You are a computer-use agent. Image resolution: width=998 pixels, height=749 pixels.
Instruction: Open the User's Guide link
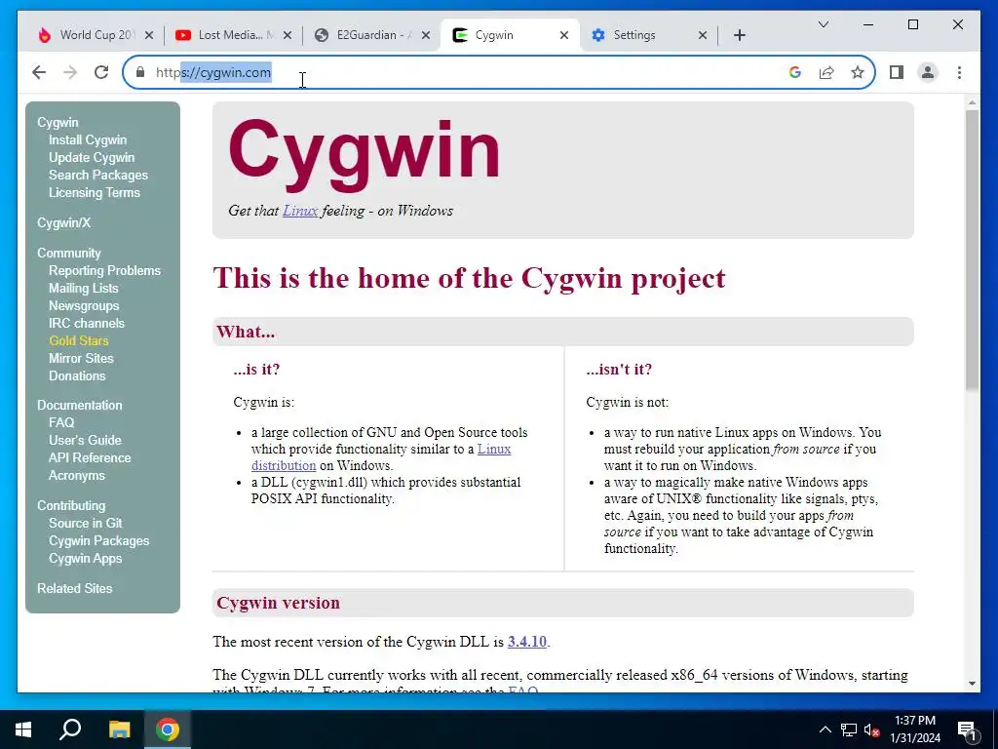(x=85, y=440)
